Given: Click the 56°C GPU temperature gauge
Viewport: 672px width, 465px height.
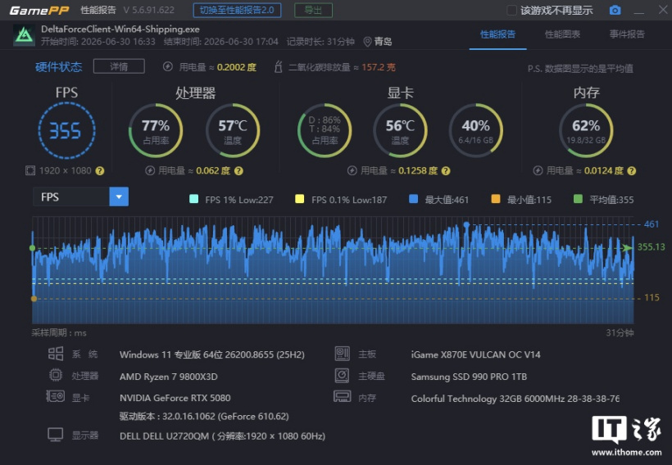Looking at the screenshot, I should point(400,131).
